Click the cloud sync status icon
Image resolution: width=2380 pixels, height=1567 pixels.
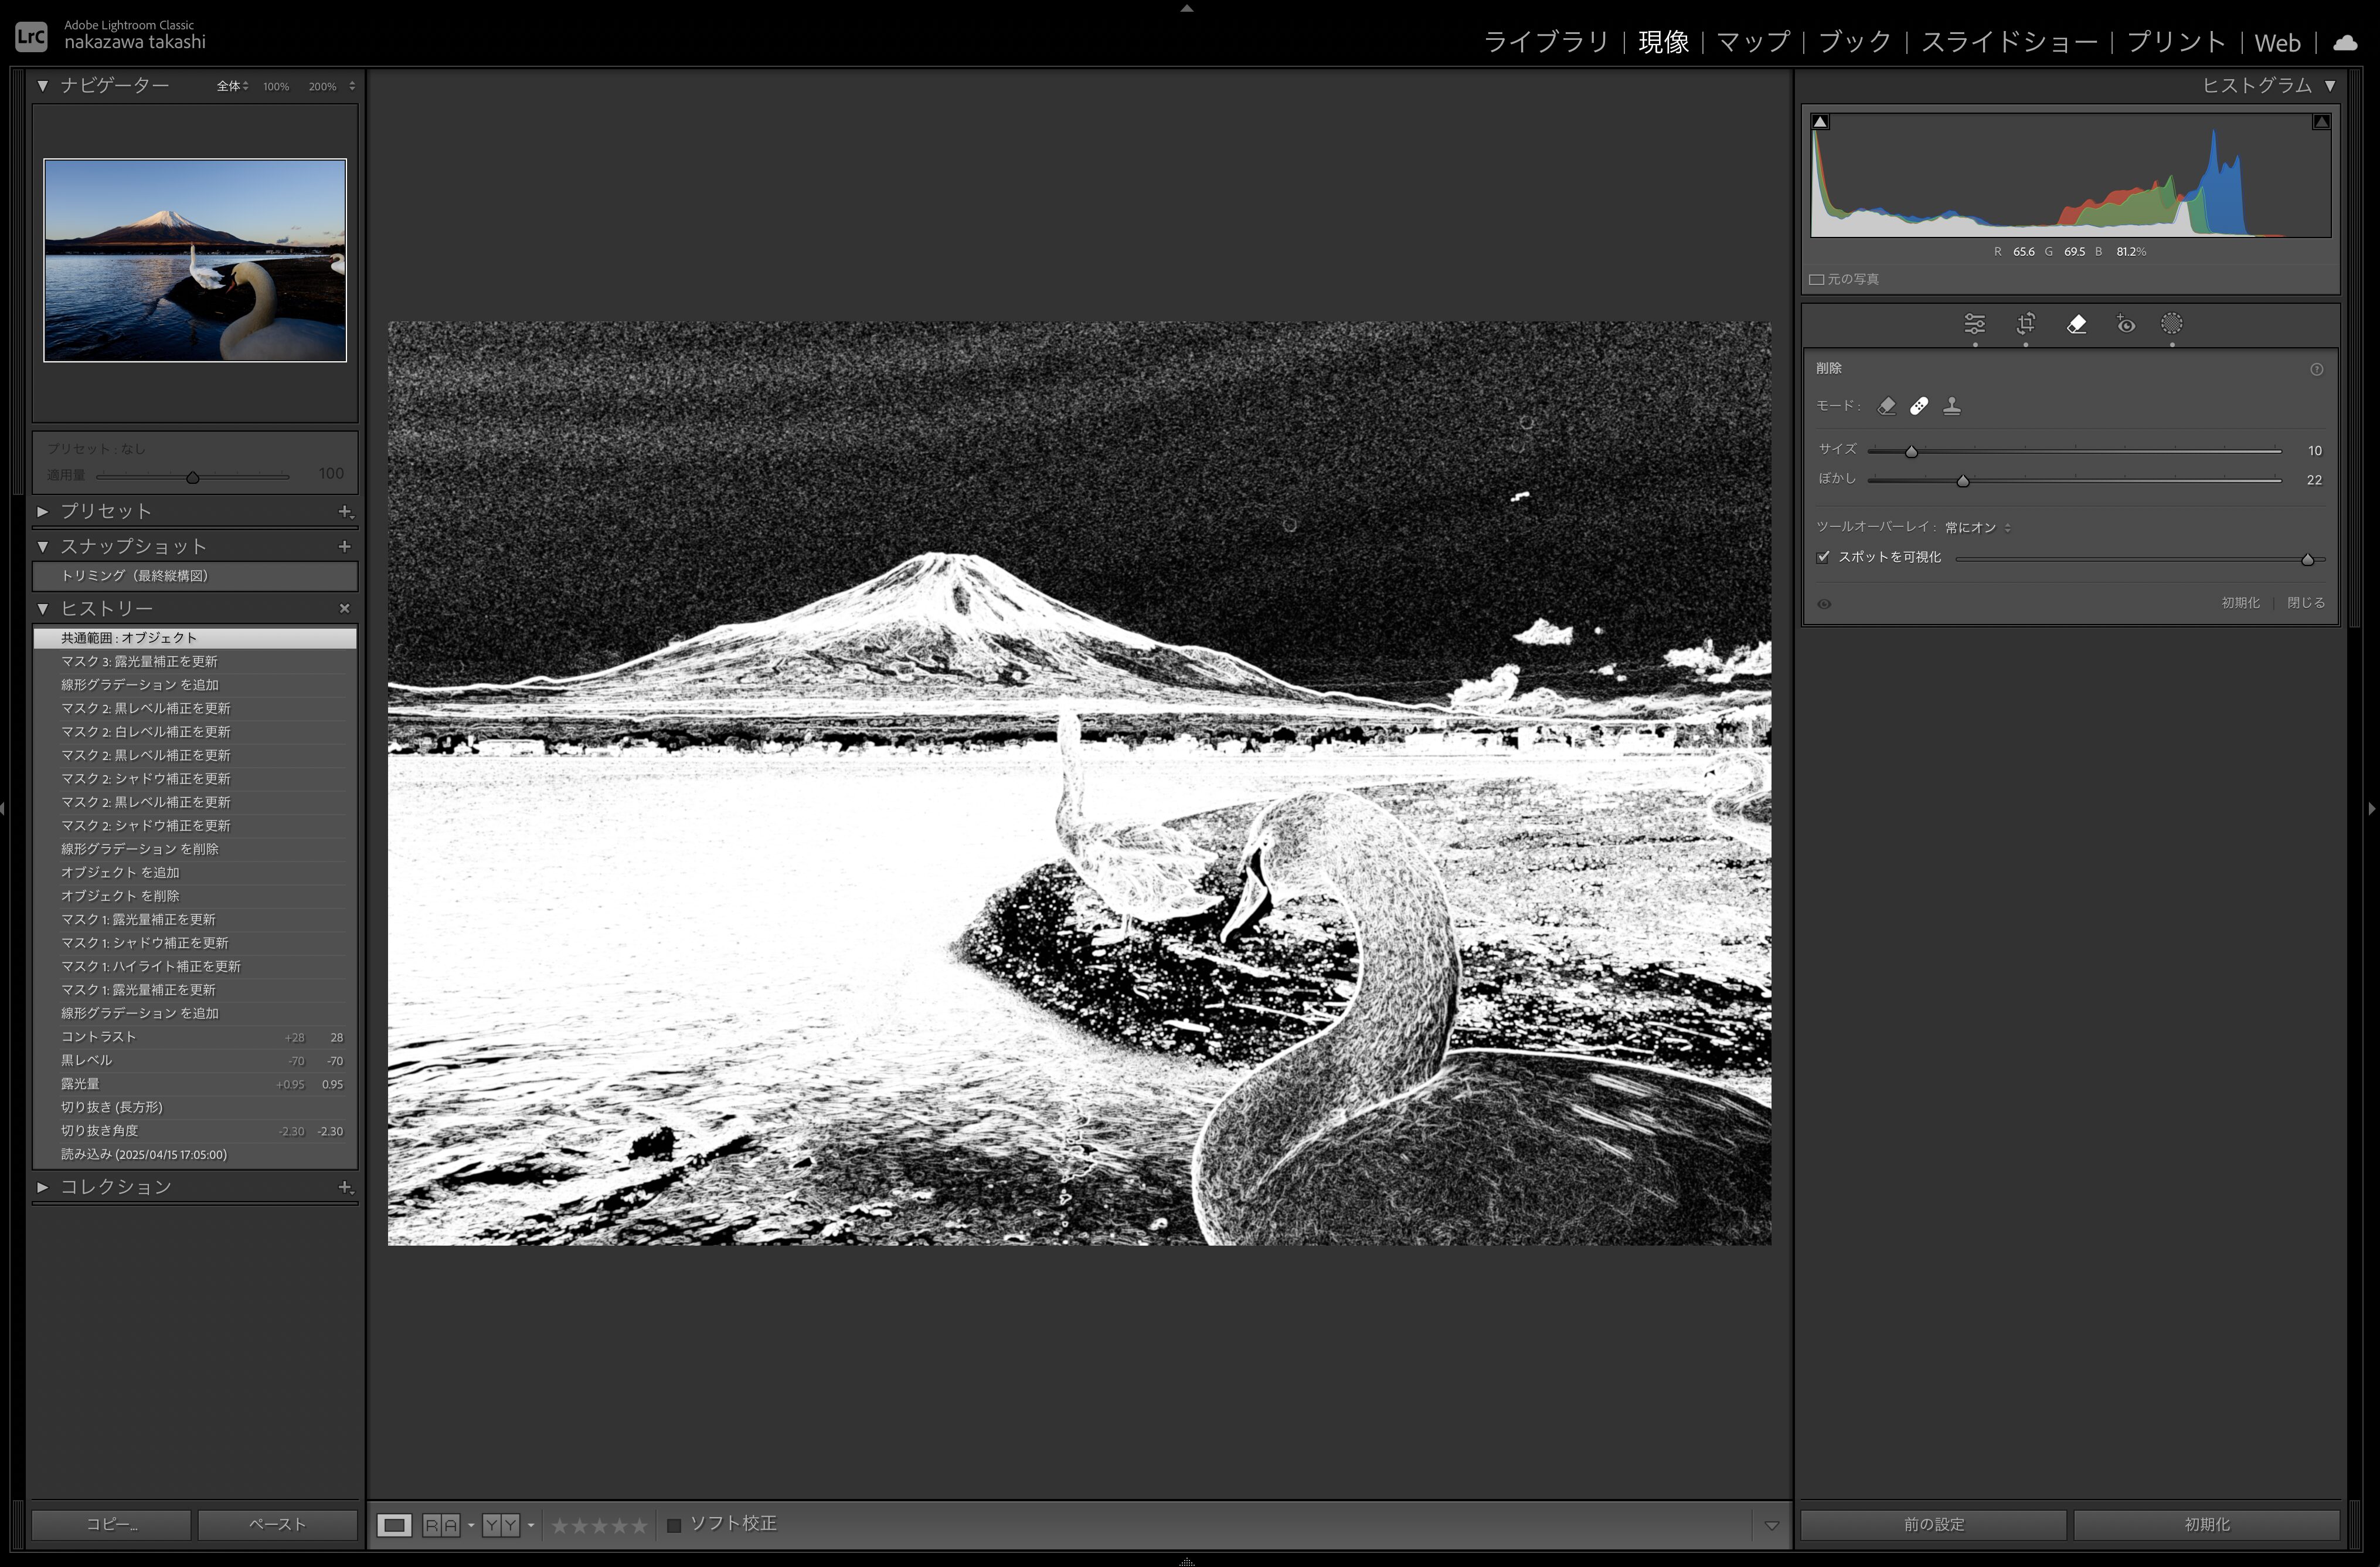point(2345,43)
